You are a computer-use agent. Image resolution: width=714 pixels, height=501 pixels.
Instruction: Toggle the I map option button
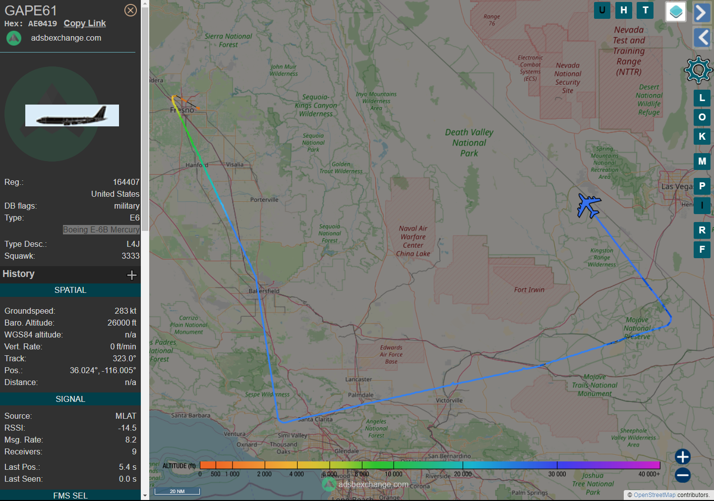[x=702, y=205]
